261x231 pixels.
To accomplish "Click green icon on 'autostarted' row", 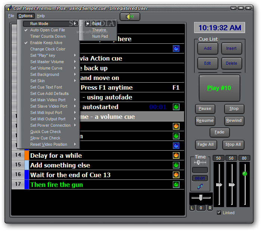I will click(x=176, y=107).
